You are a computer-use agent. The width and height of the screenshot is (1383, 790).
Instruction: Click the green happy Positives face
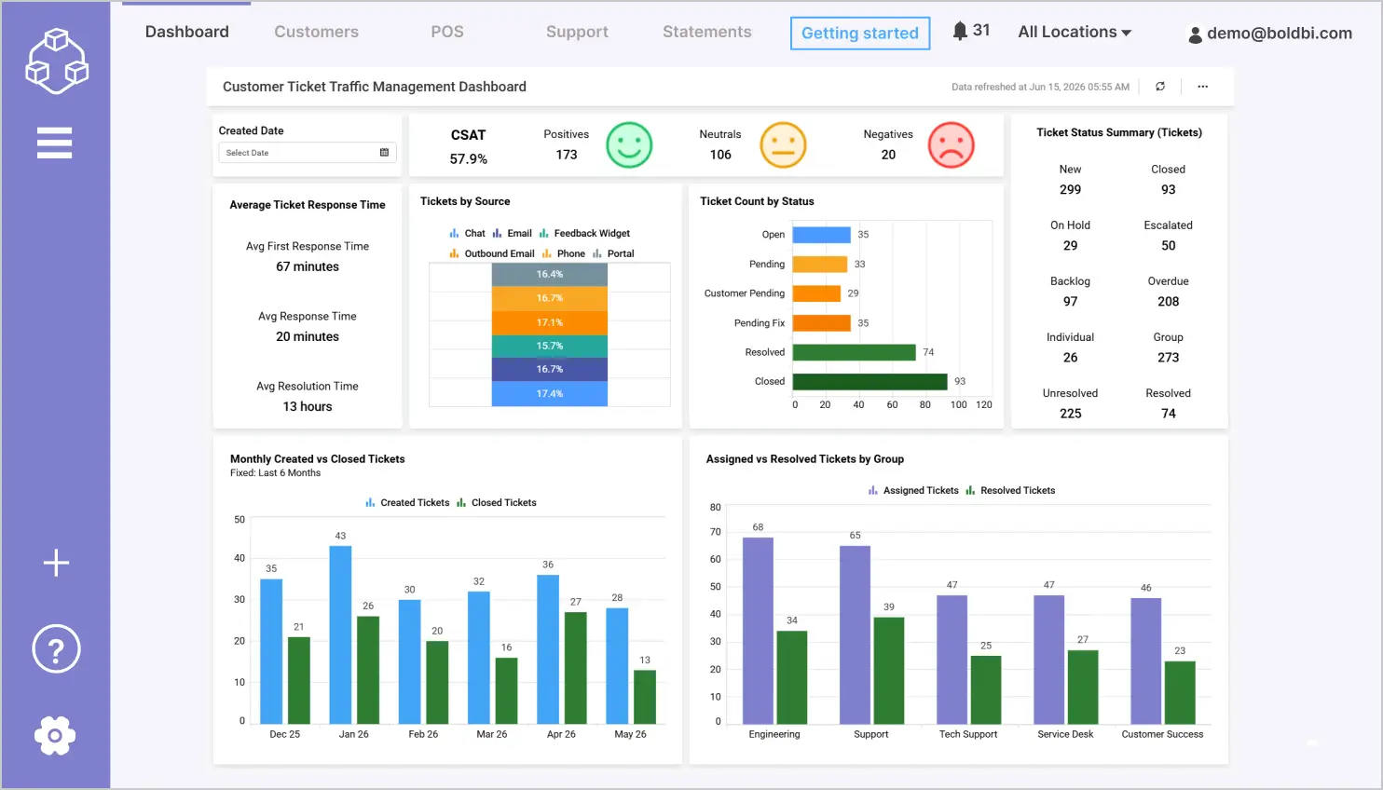pos(629,145)
